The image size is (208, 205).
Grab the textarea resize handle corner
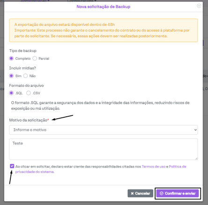pos(196,159)
